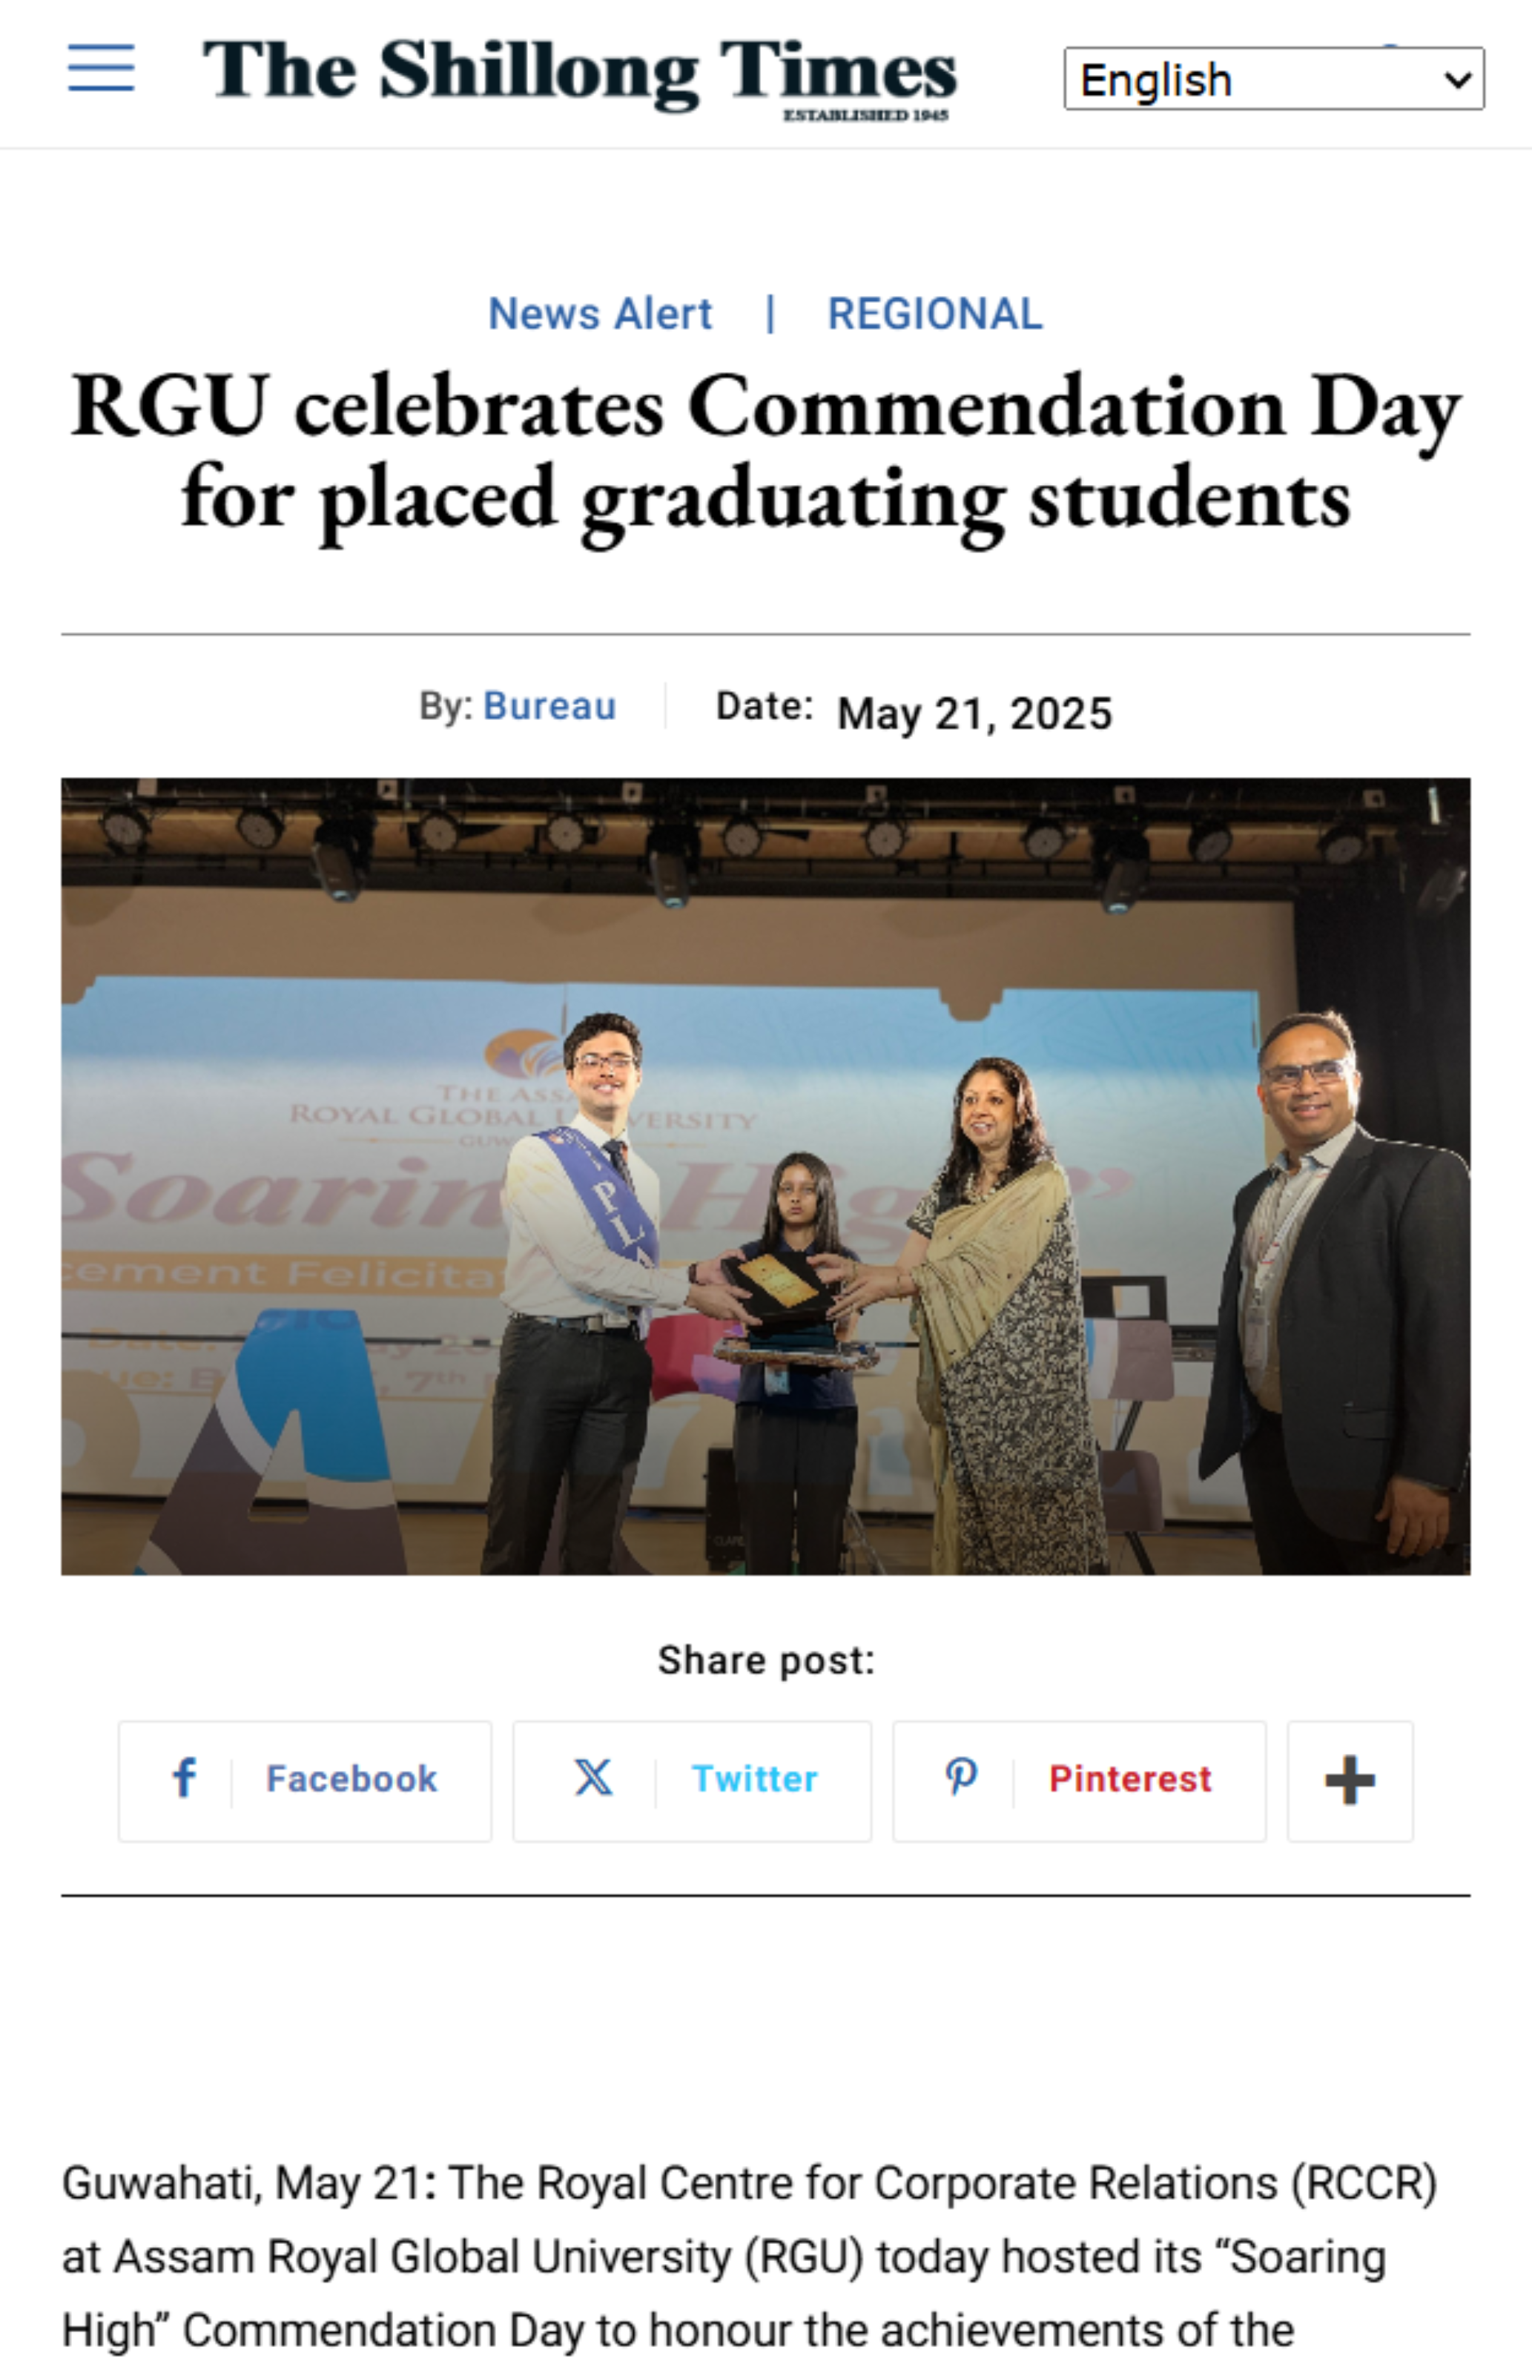Share the post via Pinterest label
The height and width of the screenshot is (2373, 1532).
[1130, 1779]
